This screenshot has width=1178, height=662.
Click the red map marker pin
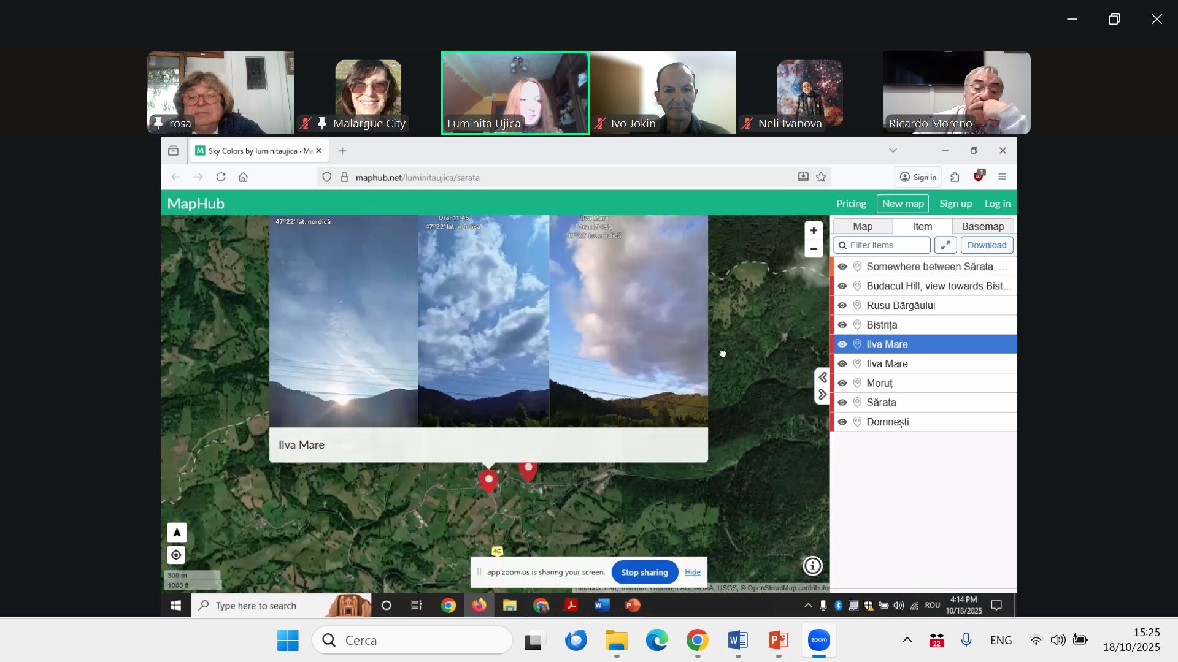coord(488,479)
